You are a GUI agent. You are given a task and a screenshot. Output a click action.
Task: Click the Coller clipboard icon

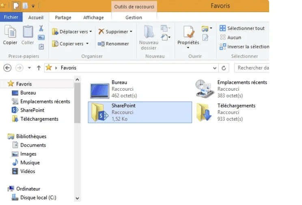(x=28, y=32)
